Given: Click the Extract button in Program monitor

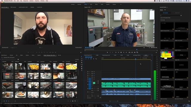Looking at the screenshot, I should click(x=132, y=52).
